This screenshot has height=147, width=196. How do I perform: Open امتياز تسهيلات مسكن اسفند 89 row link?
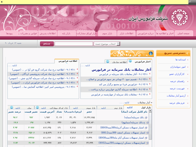[123, 133]
